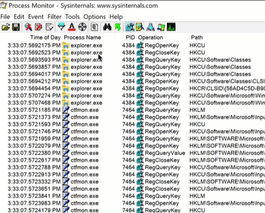Select the time cell 3:33:07.5721959 PM

coord(34,139)
